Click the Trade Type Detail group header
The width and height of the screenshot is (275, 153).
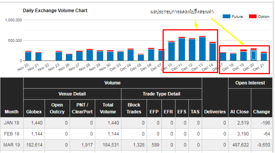[x=161, y=94]
